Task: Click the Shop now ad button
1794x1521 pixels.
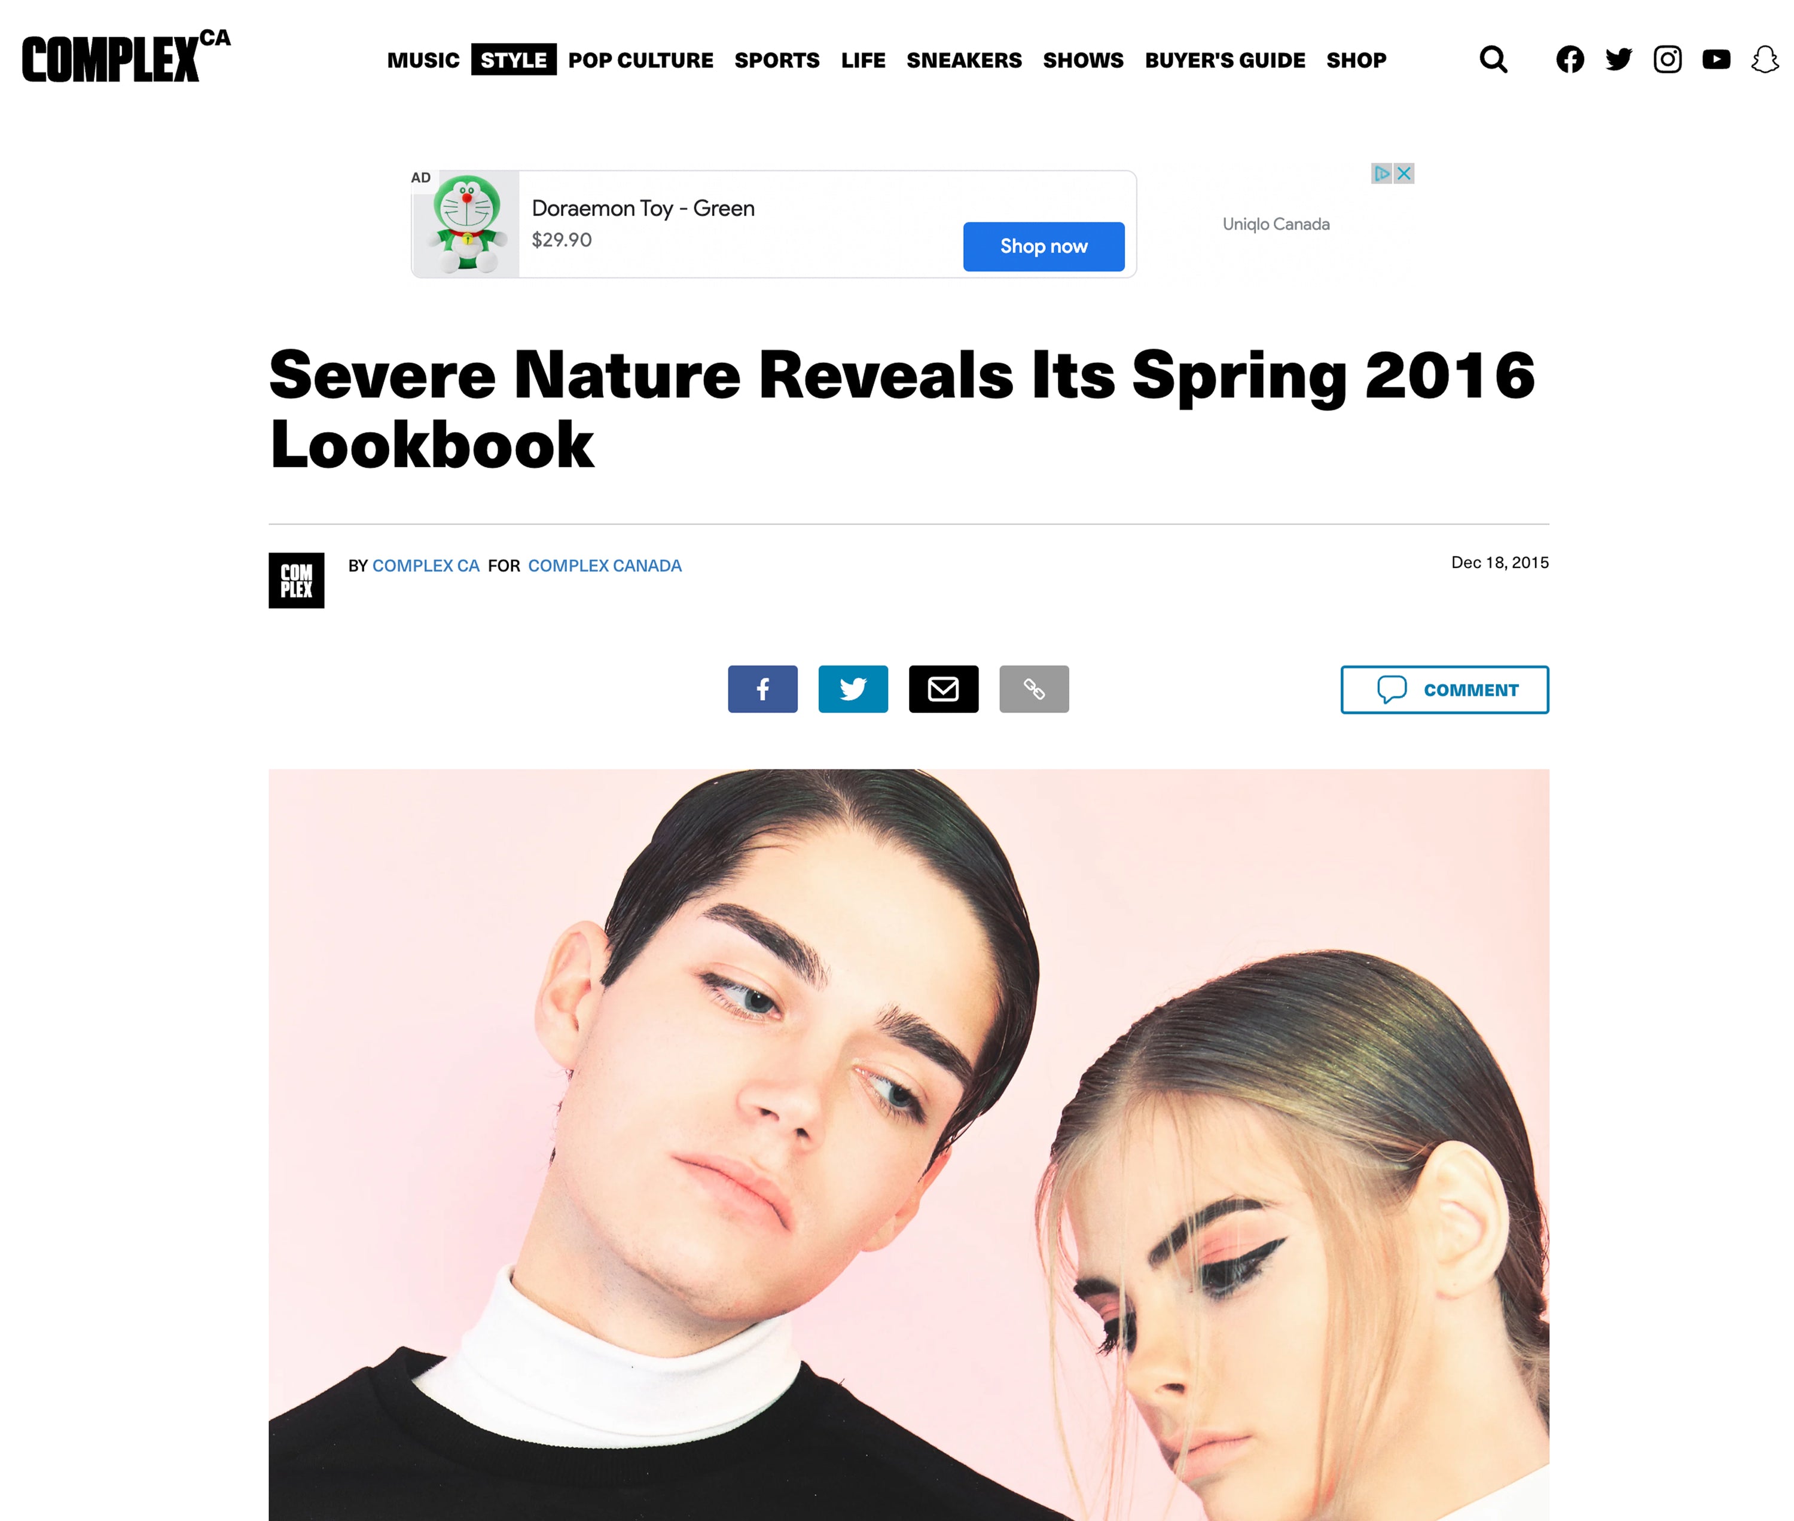Action: (x=1044, y=246)
